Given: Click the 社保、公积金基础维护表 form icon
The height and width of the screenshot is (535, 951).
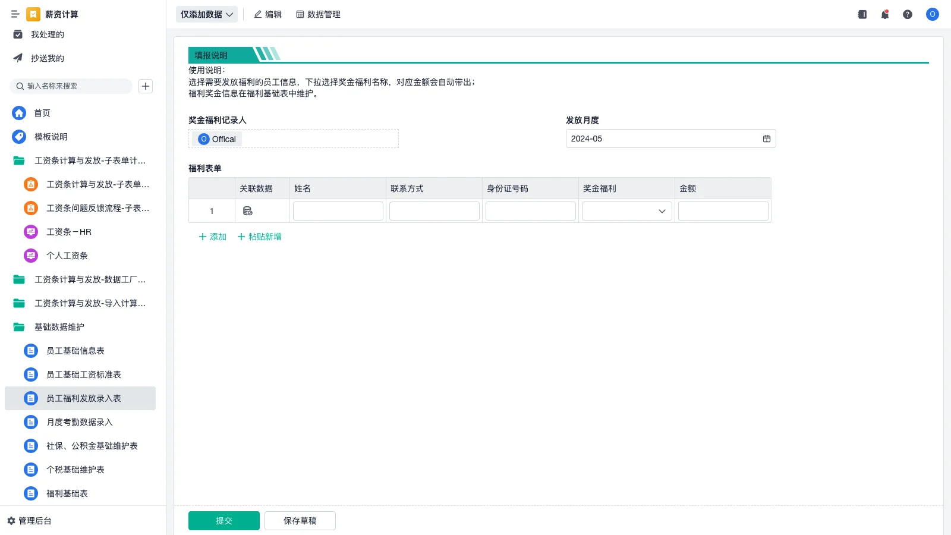Looking at the screenshot, I should 31,446.
